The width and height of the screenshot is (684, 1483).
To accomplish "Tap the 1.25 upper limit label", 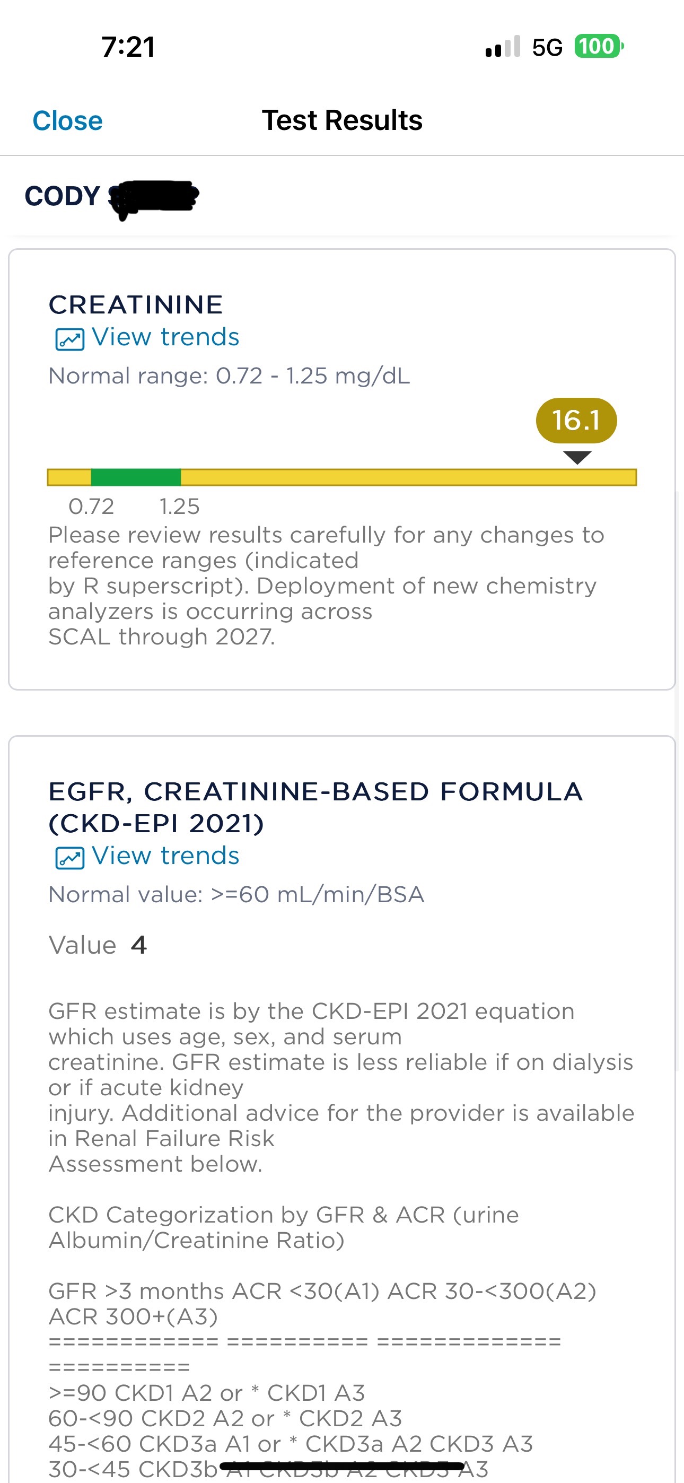I will coord(179,507).
